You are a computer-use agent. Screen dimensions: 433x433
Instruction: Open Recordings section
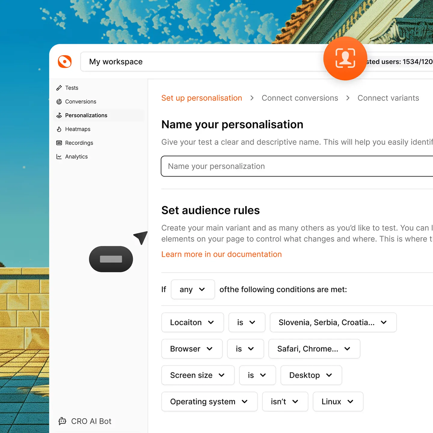point(99,143)
